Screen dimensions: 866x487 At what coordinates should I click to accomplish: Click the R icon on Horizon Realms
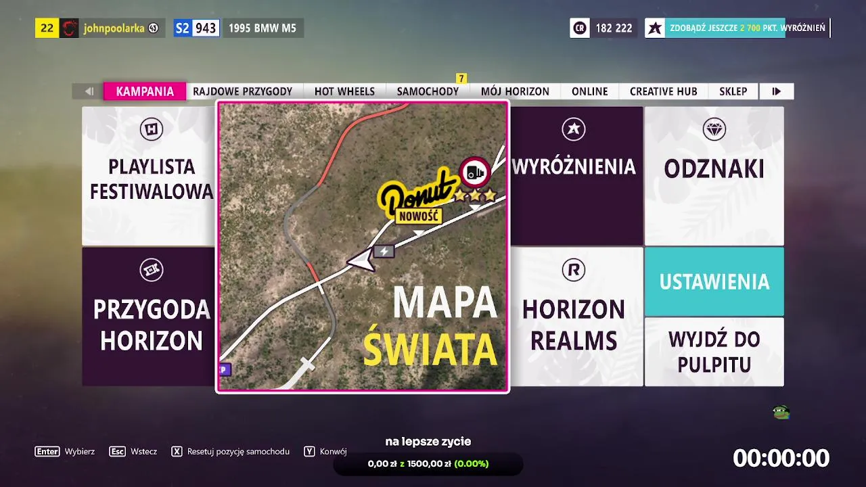pyautogui.click(x=574, y=271)
